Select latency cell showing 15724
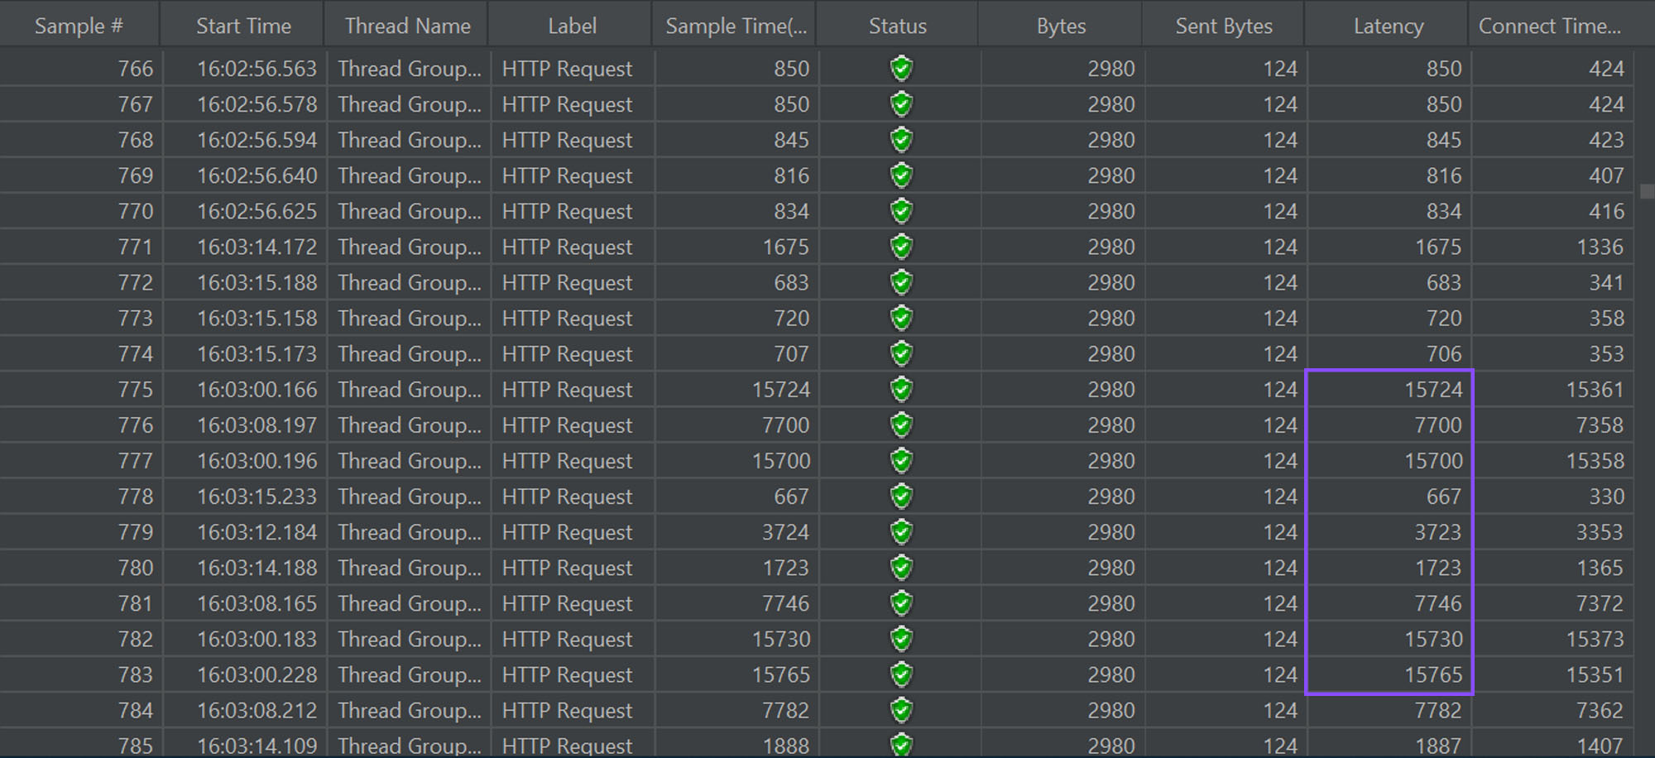 pyautogui.click(x=1432, y=390)
